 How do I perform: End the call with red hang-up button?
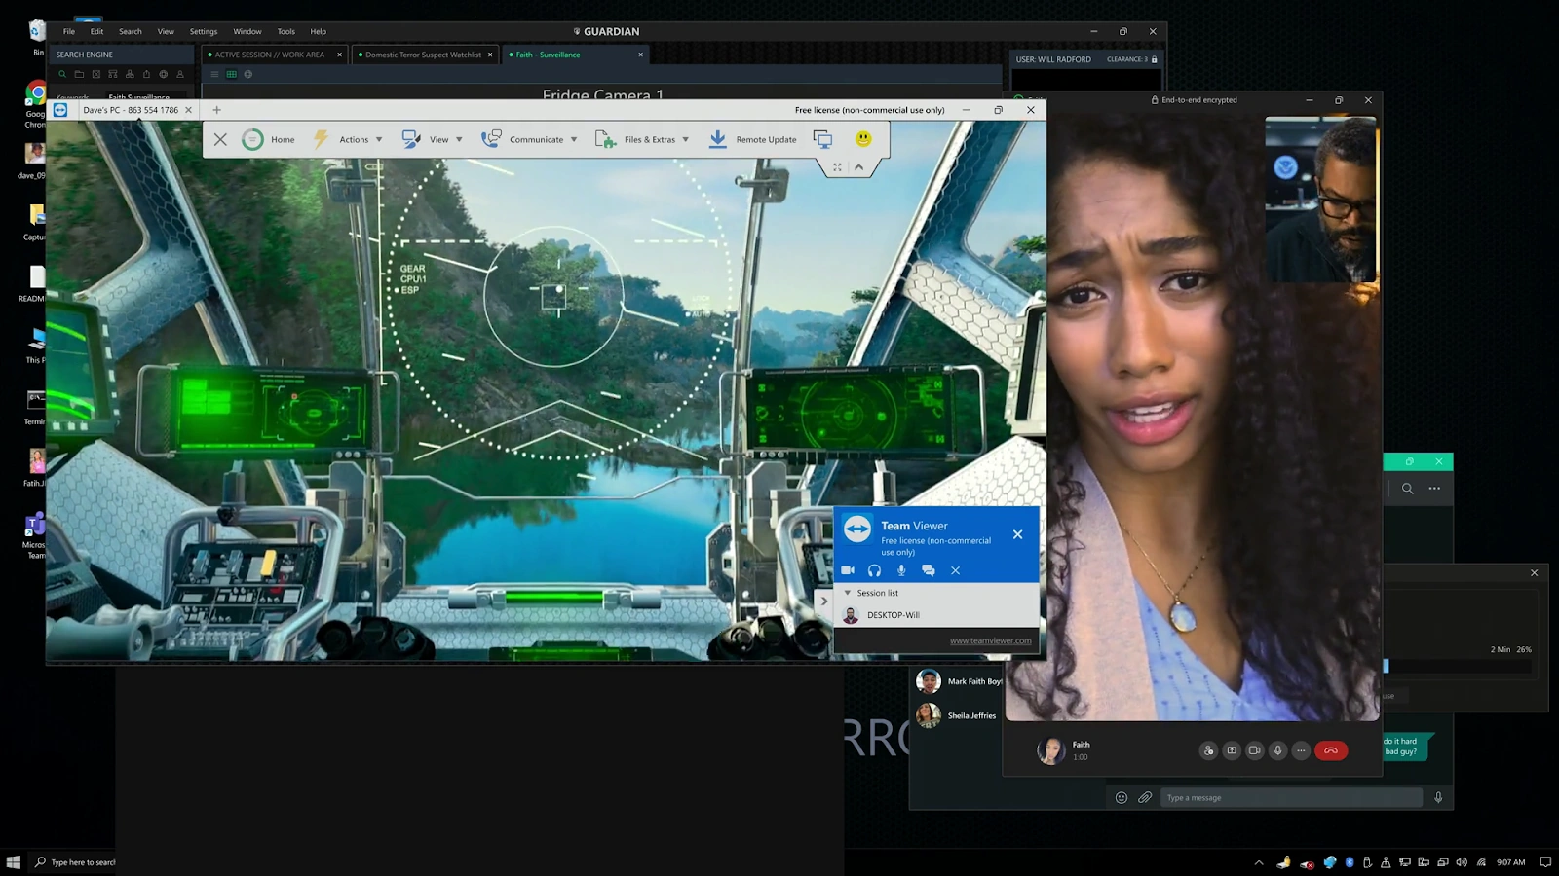1331,750
